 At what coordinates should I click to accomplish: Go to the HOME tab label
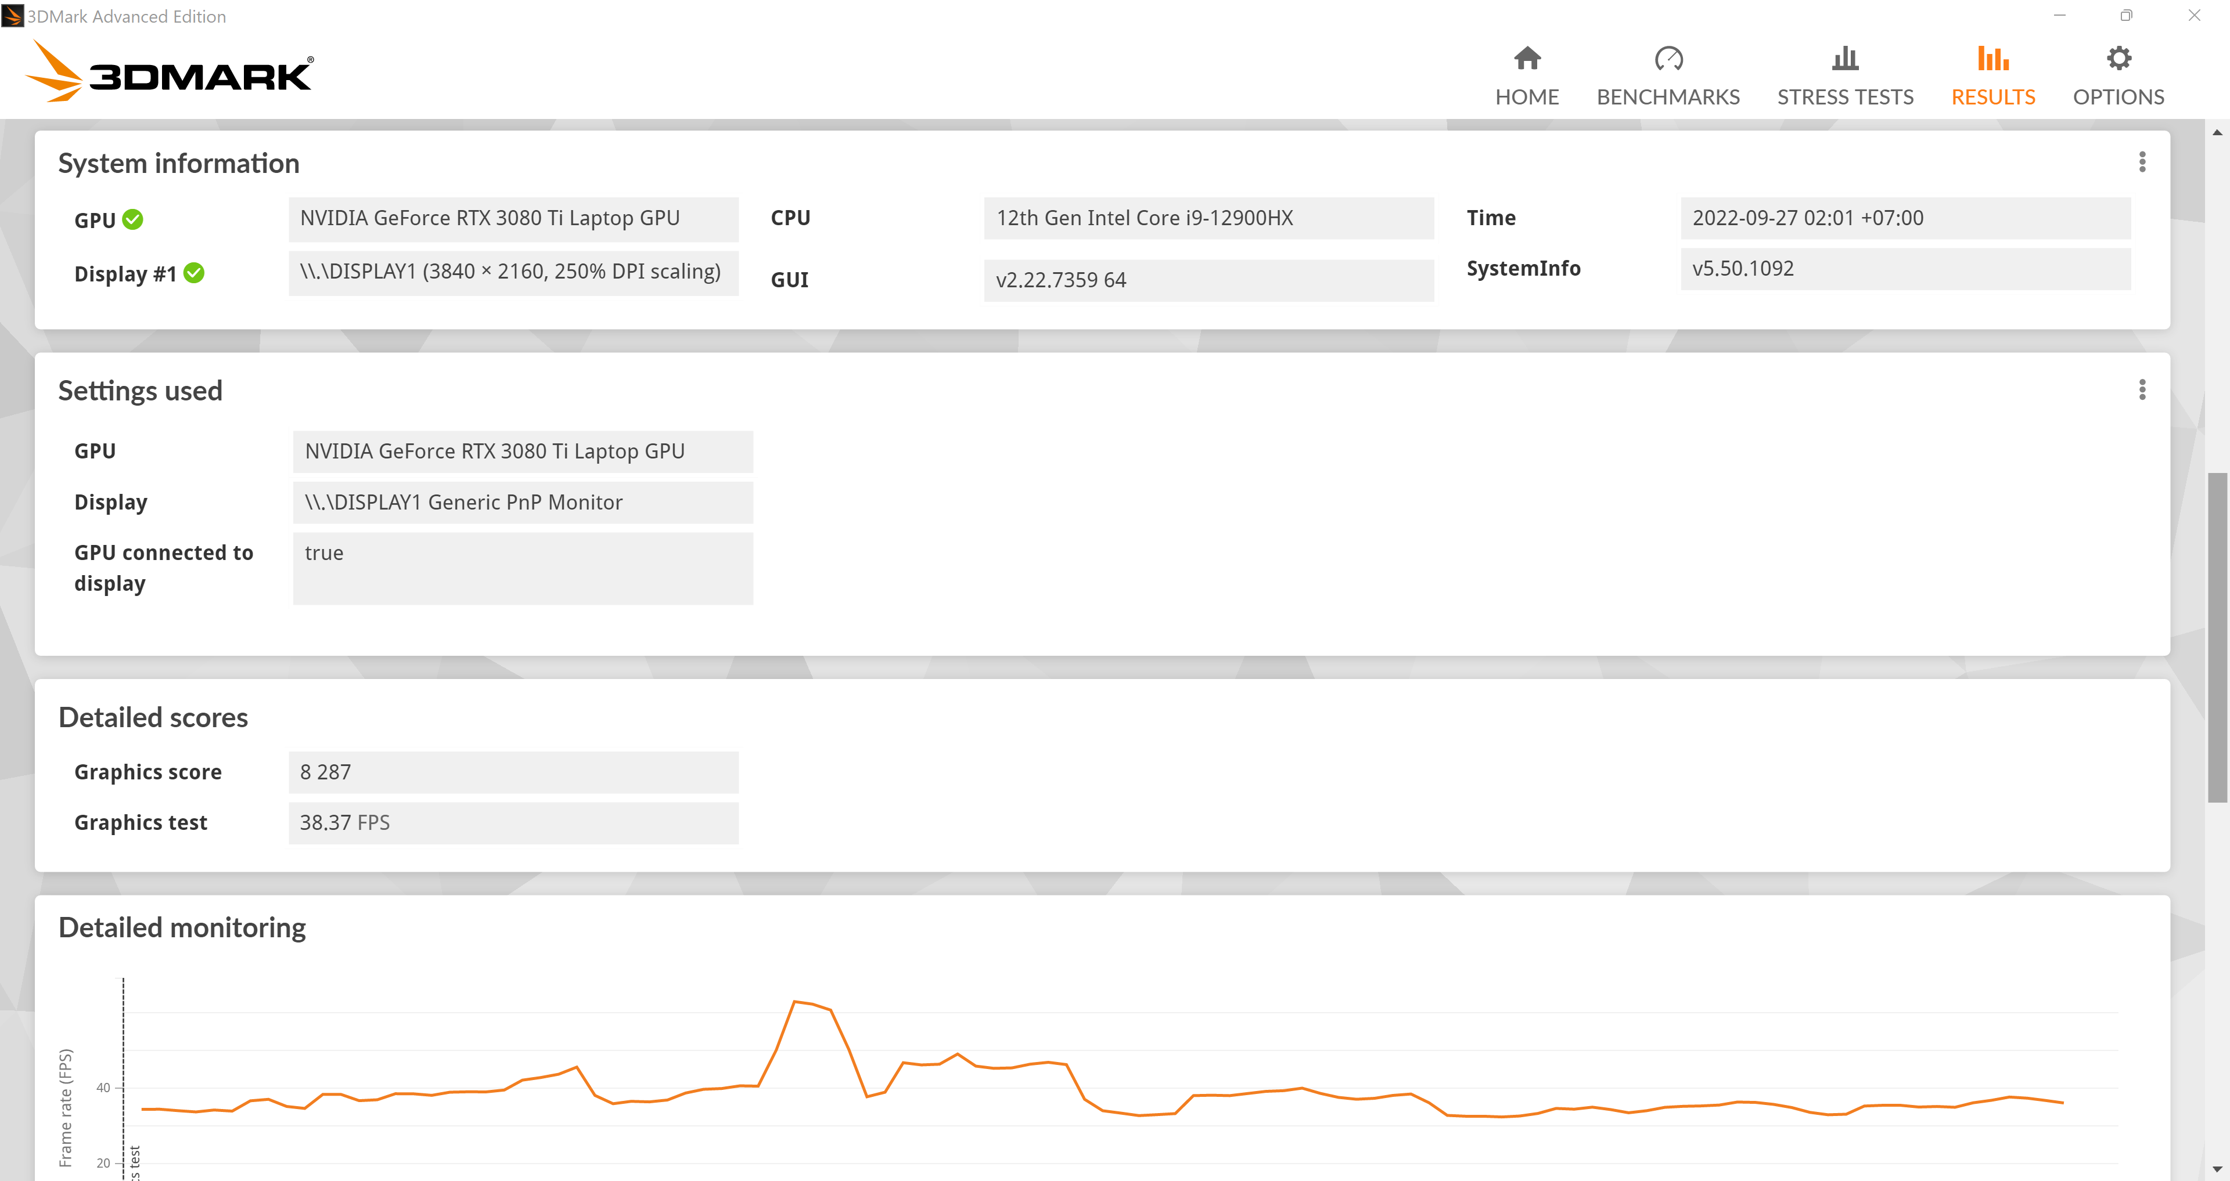(x=1527, y=97)
